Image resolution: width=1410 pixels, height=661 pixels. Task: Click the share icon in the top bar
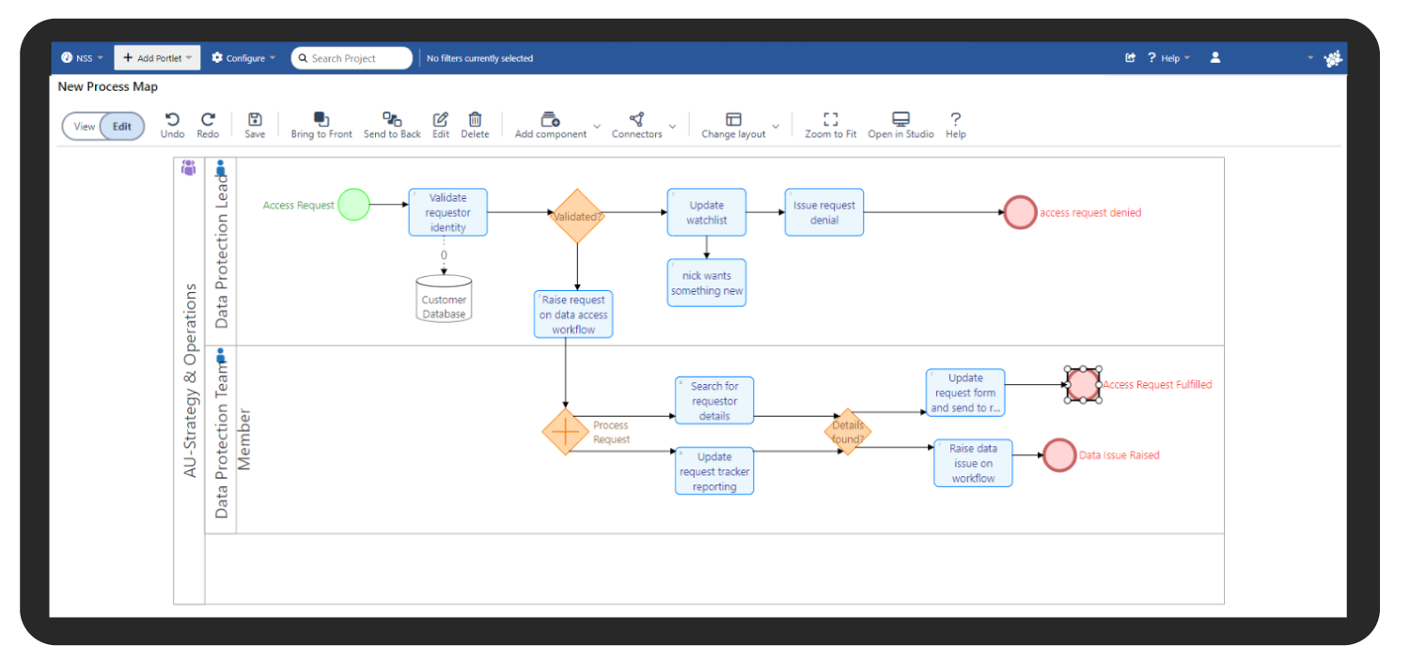point(1130,57)
